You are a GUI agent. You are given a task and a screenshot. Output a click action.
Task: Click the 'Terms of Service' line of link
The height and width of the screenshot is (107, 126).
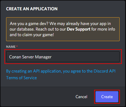tap(21, 78)
